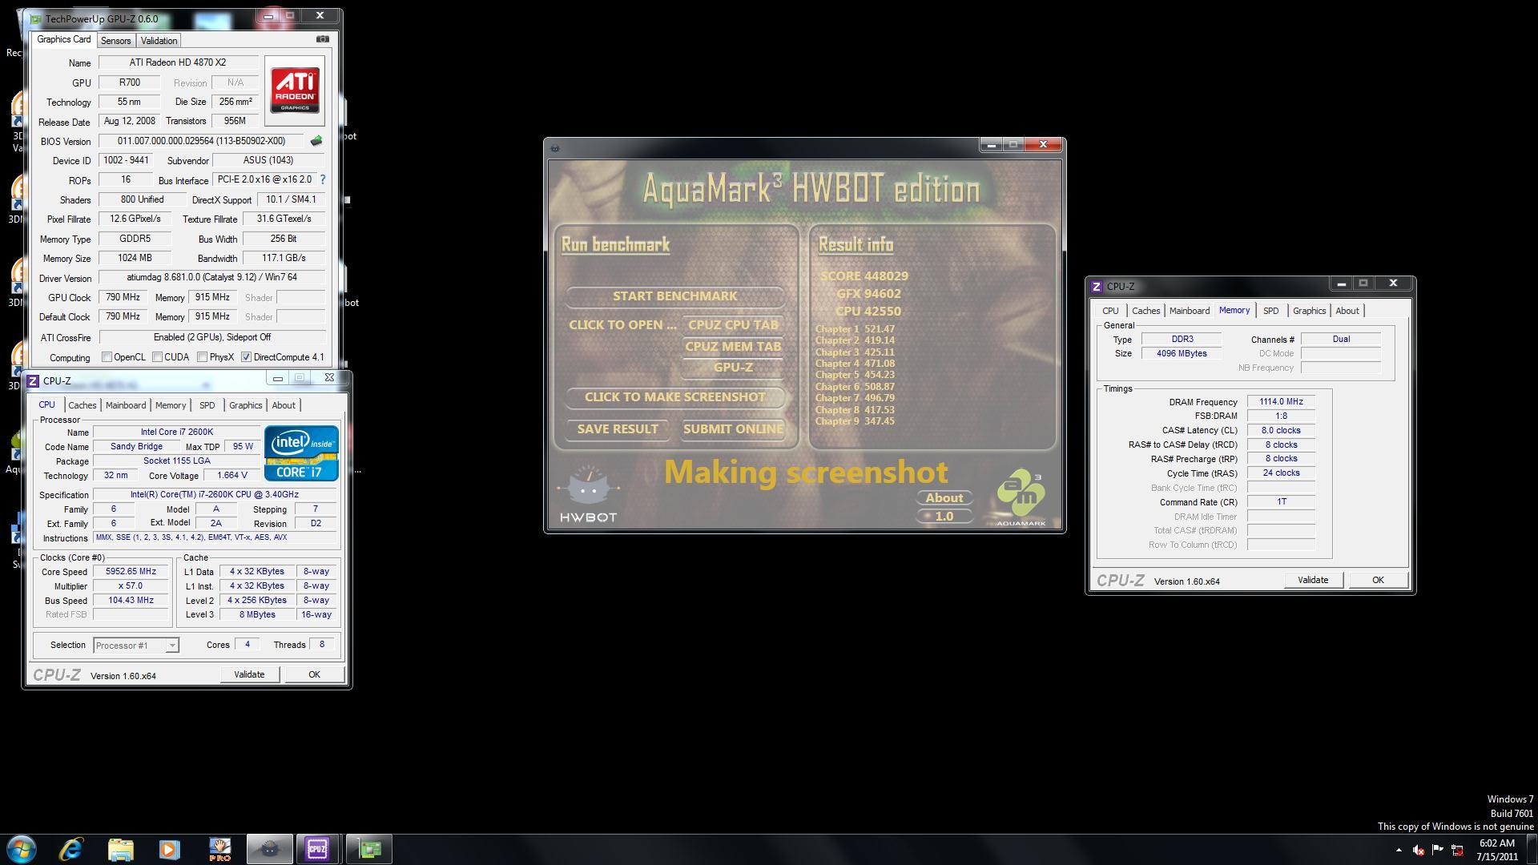Show hidden tray icons arrow
This screenshot has width=1538, height=865.
click(1399, 850)
